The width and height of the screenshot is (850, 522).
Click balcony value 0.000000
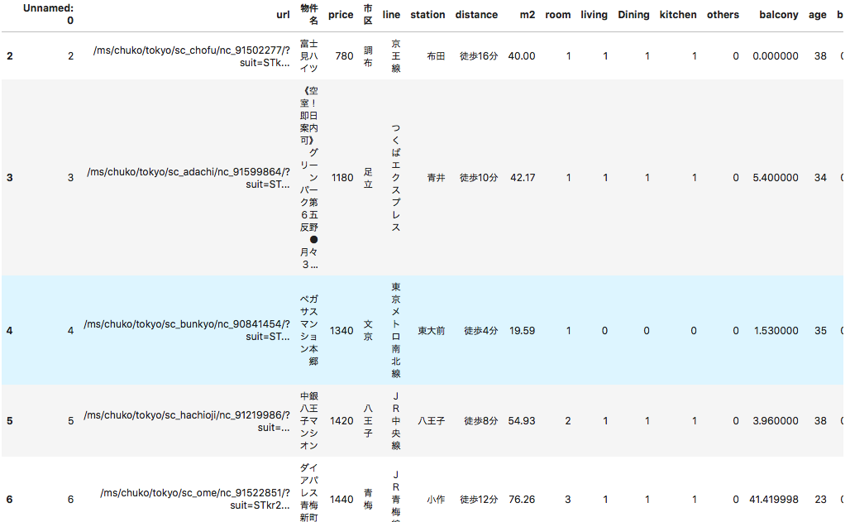(776, 56)
